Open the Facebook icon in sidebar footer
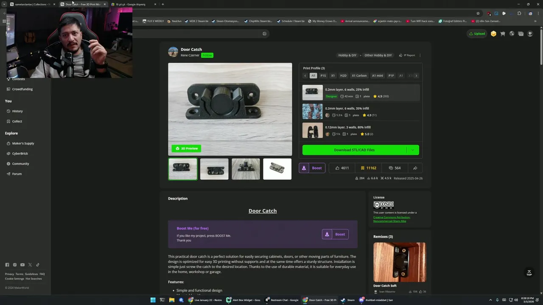This screenshot has height=305, width=543. point(7,265)
